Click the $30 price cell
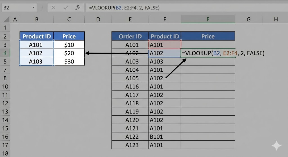 tap(69, 61)
